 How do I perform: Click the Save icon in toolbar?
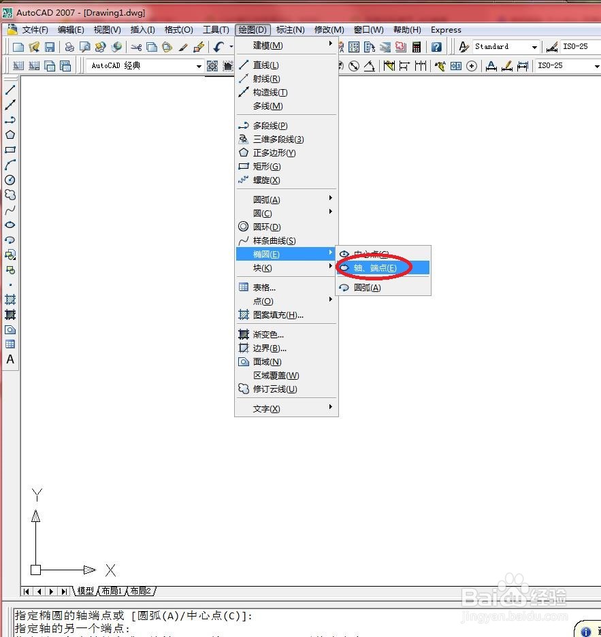click(50, 47)
